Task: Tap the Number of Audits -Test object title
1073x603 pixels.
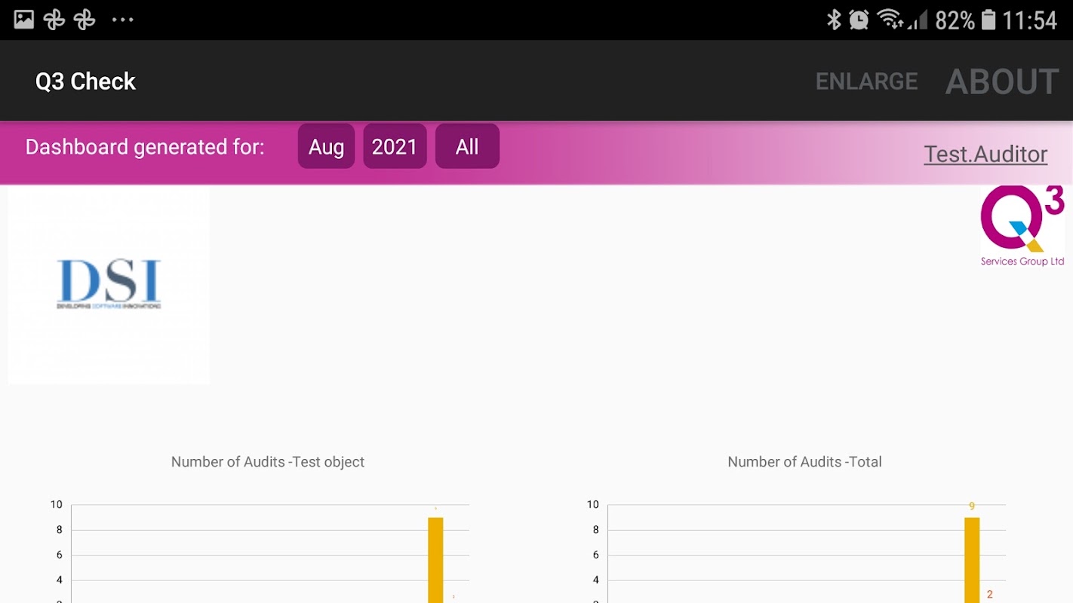Action: pyautogui.click(x=268, y=462)
